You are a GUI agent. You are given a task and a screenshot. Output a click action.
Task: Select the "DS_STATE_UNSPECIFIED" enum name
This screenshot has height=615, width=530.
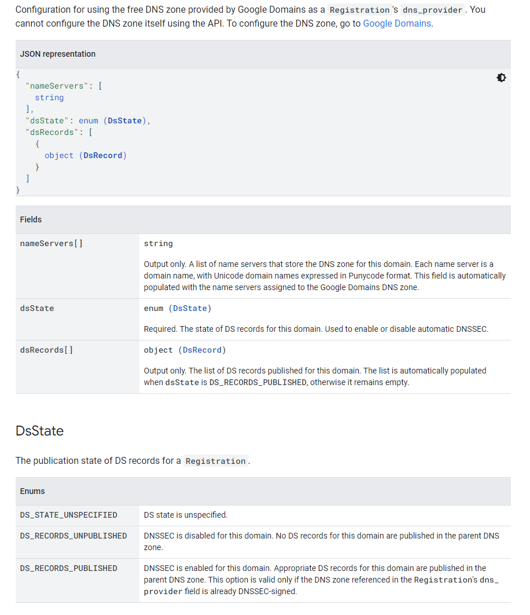click(69, 515)
